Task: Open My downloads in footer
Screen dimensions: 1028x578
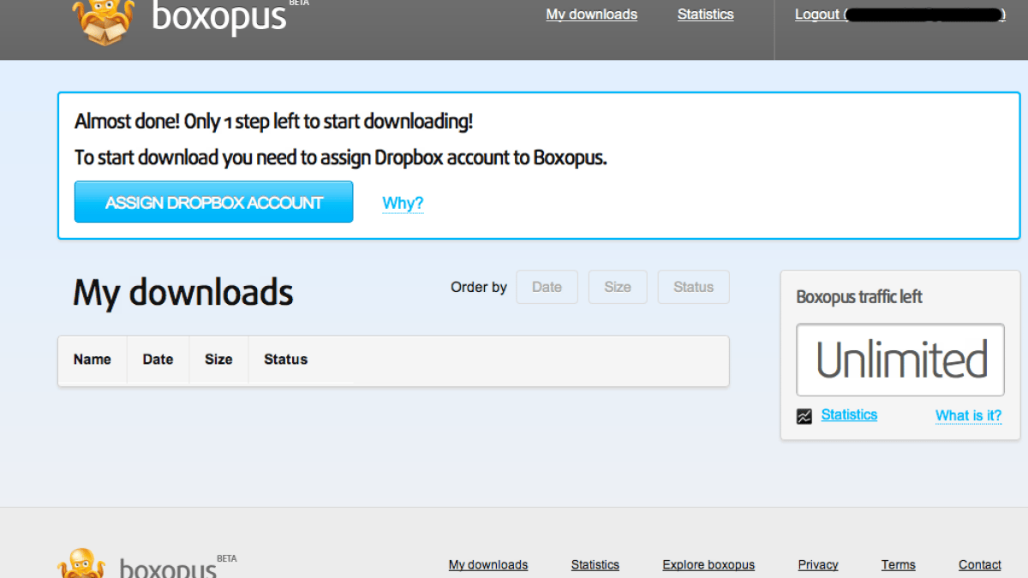Action: click(488, 565)
